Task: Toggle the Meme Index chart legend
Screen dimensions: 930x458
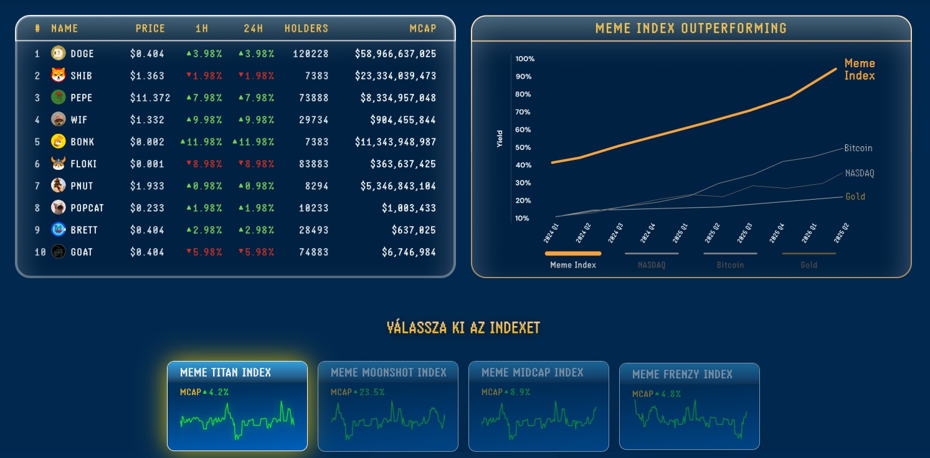Action: pos(573,260)
